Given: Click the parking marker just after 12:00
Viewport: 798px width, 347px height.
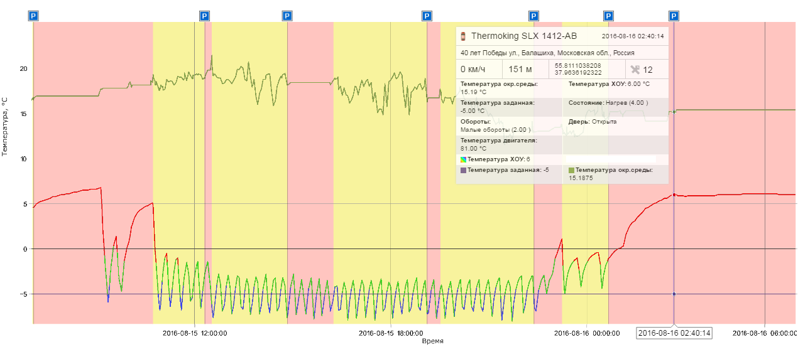Looking at the screenshot, I should (x=204, y=16).
